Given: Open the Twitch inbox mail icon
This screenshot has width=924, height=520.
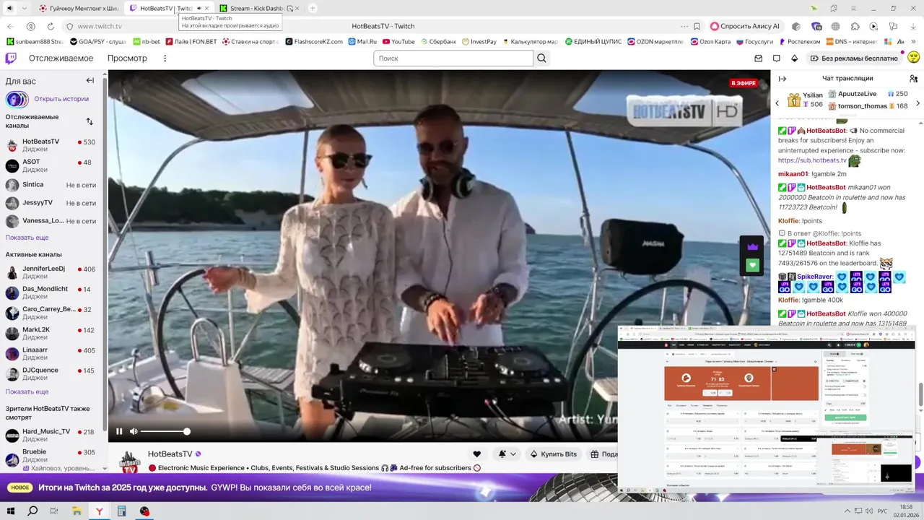Looking at the screenshot, I should [x=759, y=58].
